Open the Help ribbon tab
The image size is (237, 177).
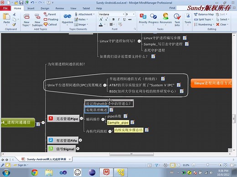pyautogui.click(x=99, y=8)
